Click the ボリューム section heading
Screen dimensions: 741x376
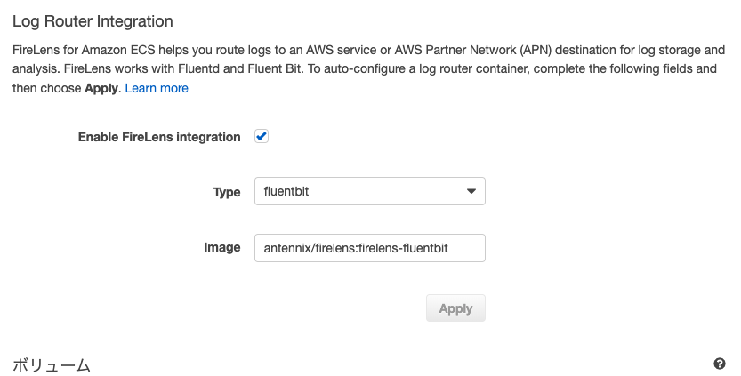tap(52, 364)
